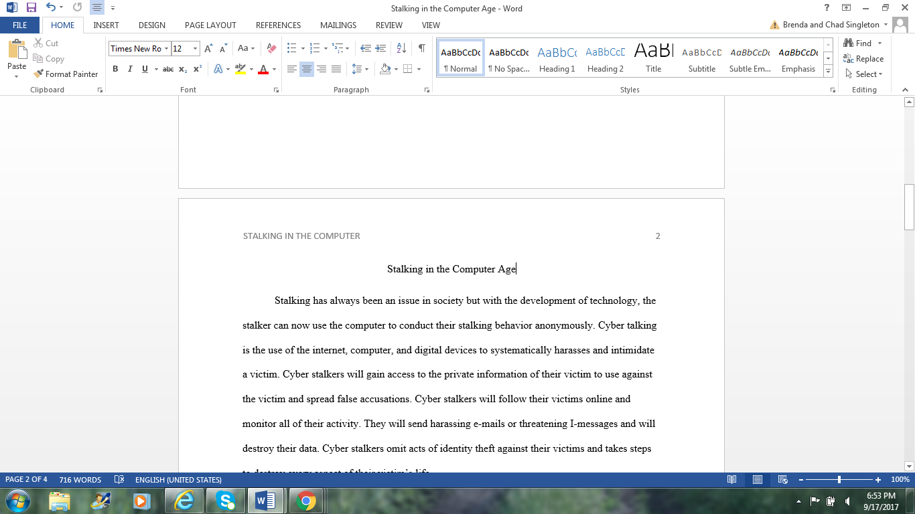Viewport: 915px width, 514px height.
Task: Click the Clear All Formatting icon
Action: pos(271,48)
